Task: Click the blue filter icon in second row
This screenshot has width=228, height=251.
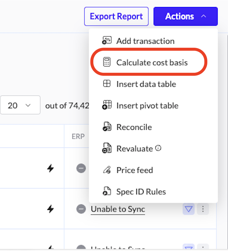Action: pyautogui.click(x=189, y=209)
